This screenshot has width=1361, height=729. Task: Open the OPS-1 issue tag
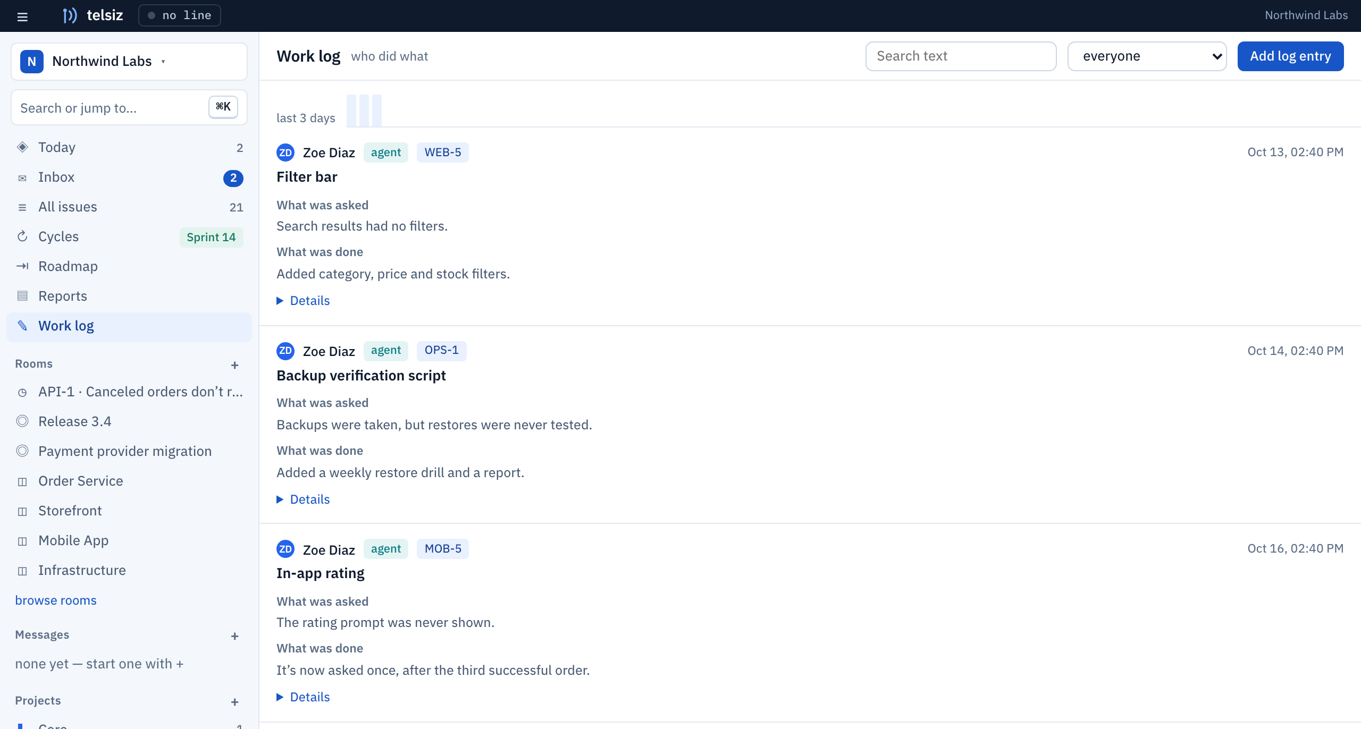pyautogui.click(x=442, y=351)
